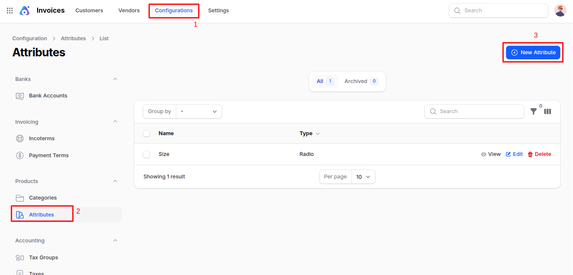Open the apps grid launcher icon

10,11
